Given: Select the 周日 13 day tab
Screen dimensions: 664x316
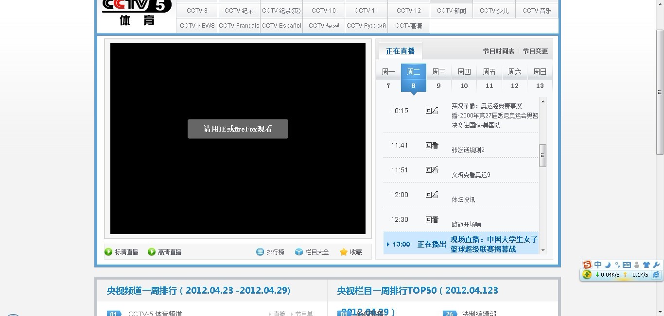Looking at the screenshot, I should [540, 78].
